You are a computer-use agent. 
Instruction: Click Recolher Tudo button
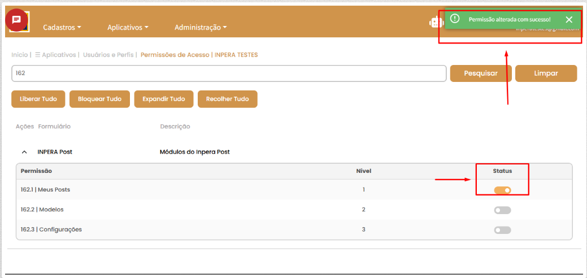pyautogui.click(x=227, y=99)
